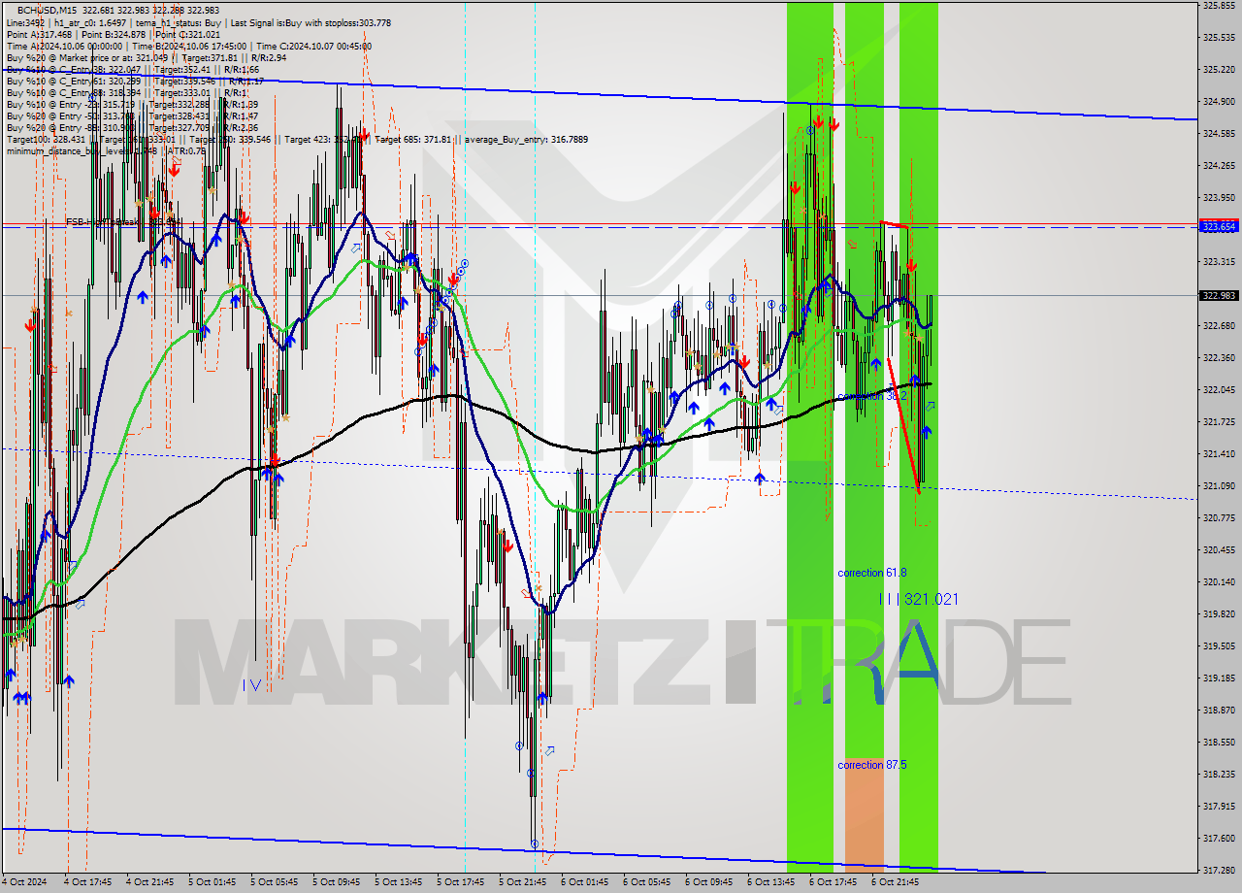Image resolution: width=1242 pixels, height=893 pixels.
Task: Click the blue circle marker at the 5 Oct 21:45 low
Action: (x=535, y=844)
